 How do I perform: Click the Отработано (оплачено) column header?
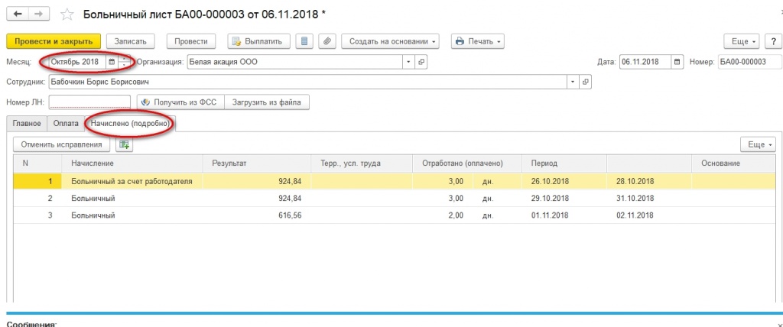click(x=467, y=163)
